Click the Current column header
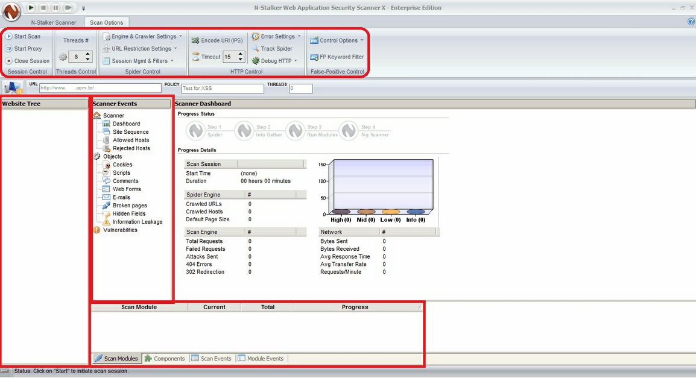The image size is (696, 378). tap(214, 307)
